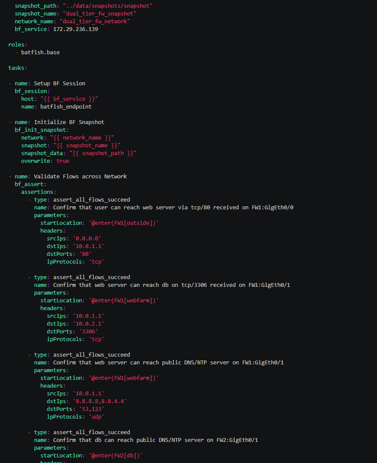The width and height of the screenshot is (377, 463).
Task: Click the bf_service IP address 172.29.236.139
Action: tap(75, 29)
